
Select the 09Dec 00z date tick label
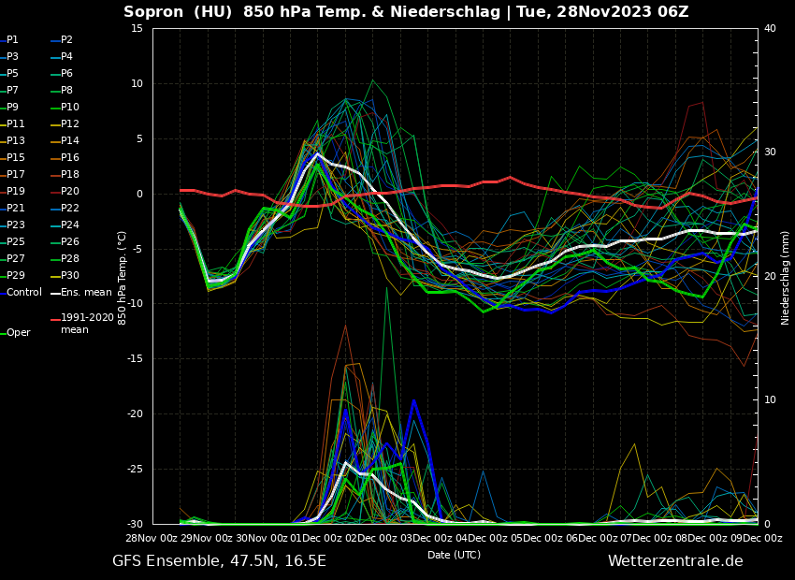pos(757,538)
